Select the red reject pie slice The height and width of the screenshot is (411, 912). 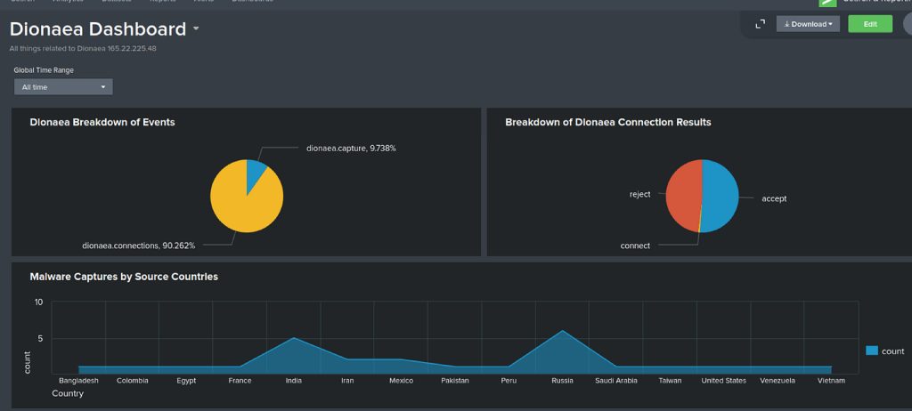[683, 196]
